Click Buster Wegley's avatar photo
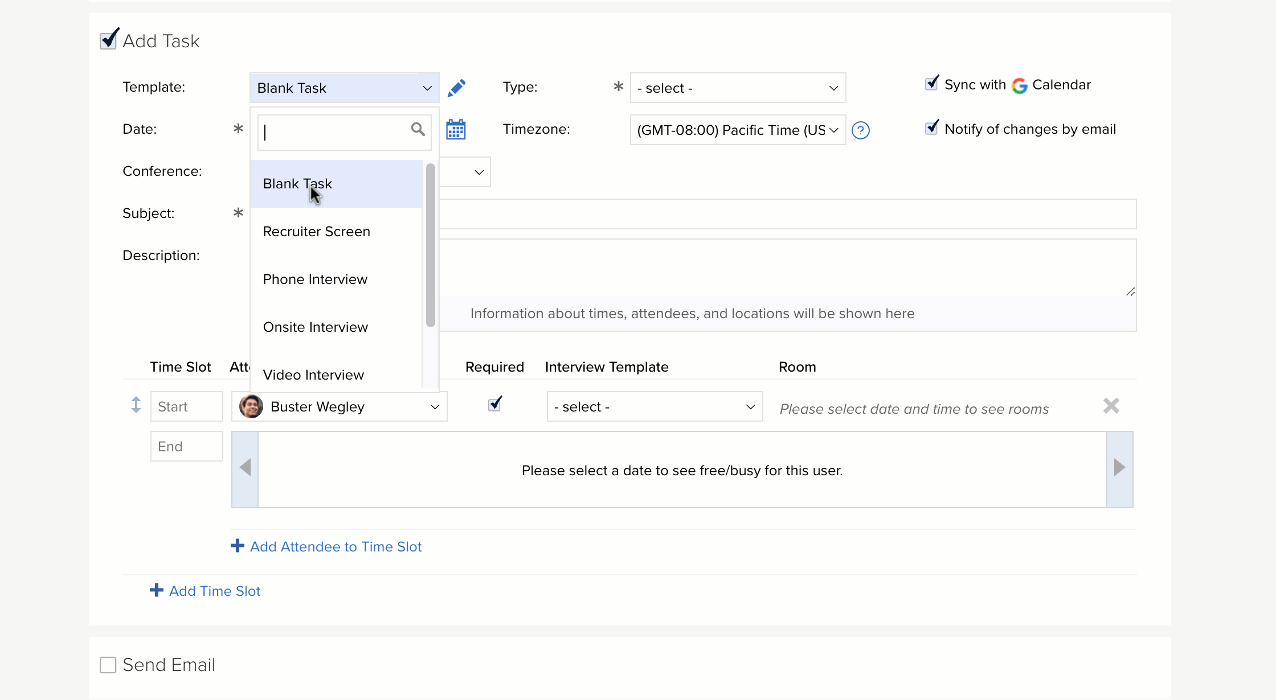 click(x=251, y=406)
